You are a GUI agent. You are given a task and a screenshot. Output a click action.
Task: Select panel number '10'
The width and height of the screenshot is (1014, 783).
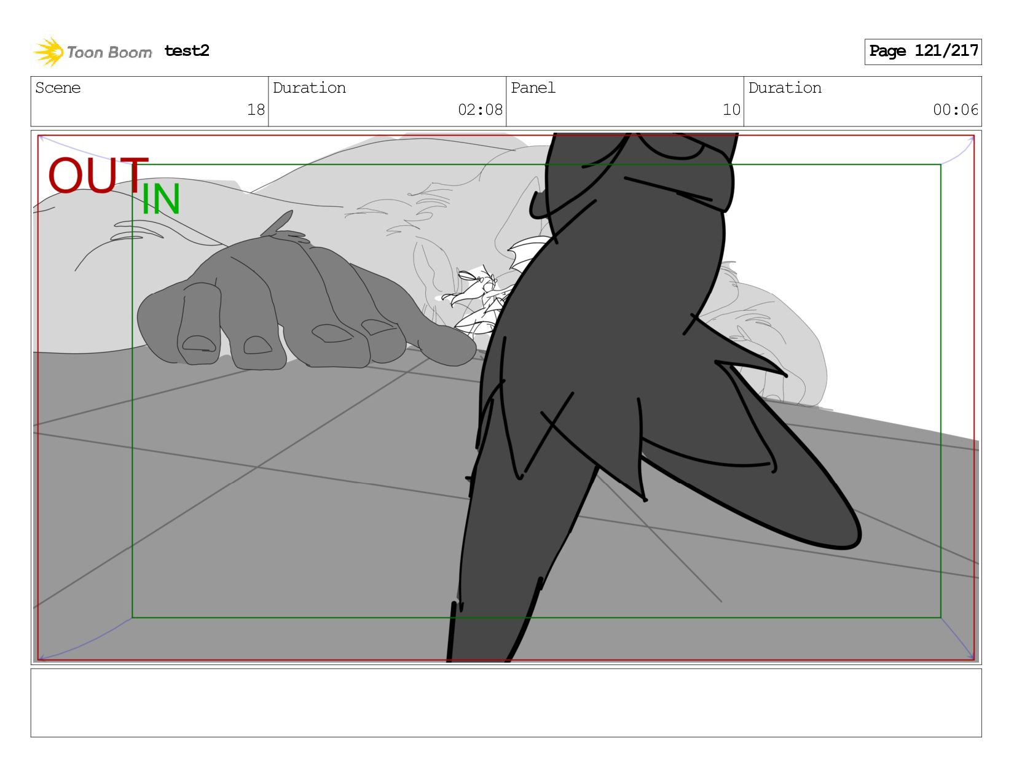pos(731,110)
